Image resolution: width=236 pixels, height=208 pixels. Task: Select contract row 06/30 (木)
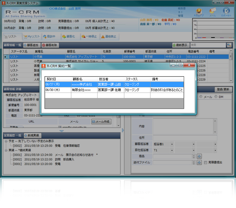[x=114, y=90]
